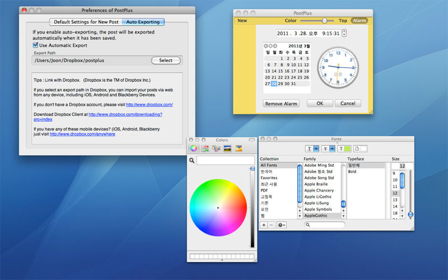Remove font collection with minus button
The width and height of the screenshot is (448, 280).
271,225
